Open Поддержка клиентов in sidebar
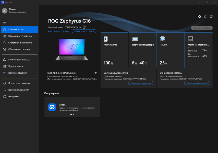The image size is (218, 153). pyautogui.click(x=20, y=83)
